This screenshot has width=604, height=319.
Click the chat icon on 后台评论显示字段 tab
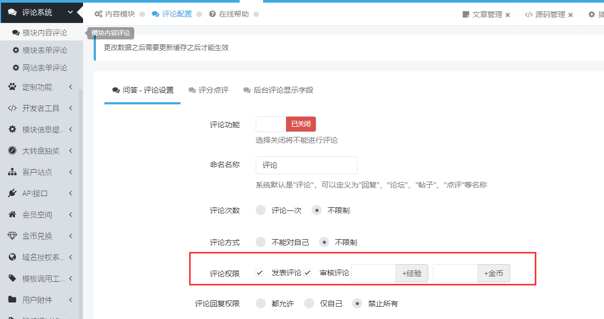(247, 90)
